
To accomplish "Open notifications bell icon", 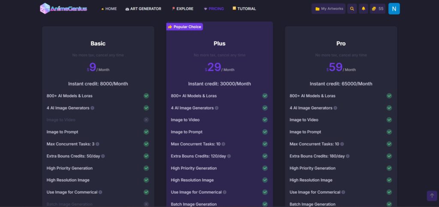I will point(364,9).
